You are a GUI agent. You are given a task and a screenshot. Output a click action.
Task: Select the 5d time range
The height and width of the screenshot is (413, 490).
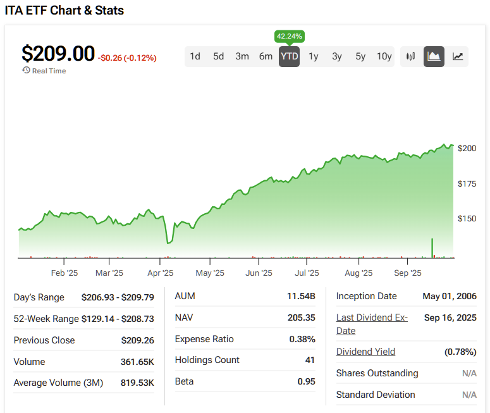[218, 56]
